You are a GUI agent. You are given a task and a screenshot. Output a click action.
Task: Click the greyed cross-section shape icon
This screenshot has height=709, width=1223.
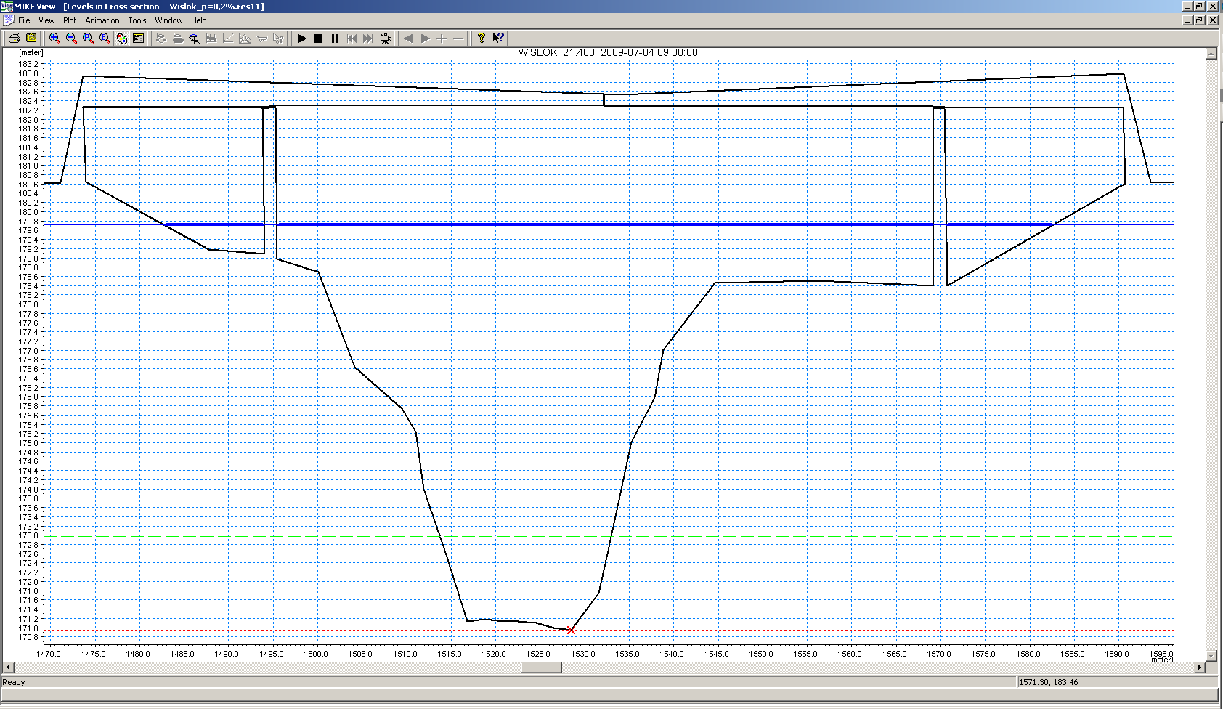click(261, 38)
